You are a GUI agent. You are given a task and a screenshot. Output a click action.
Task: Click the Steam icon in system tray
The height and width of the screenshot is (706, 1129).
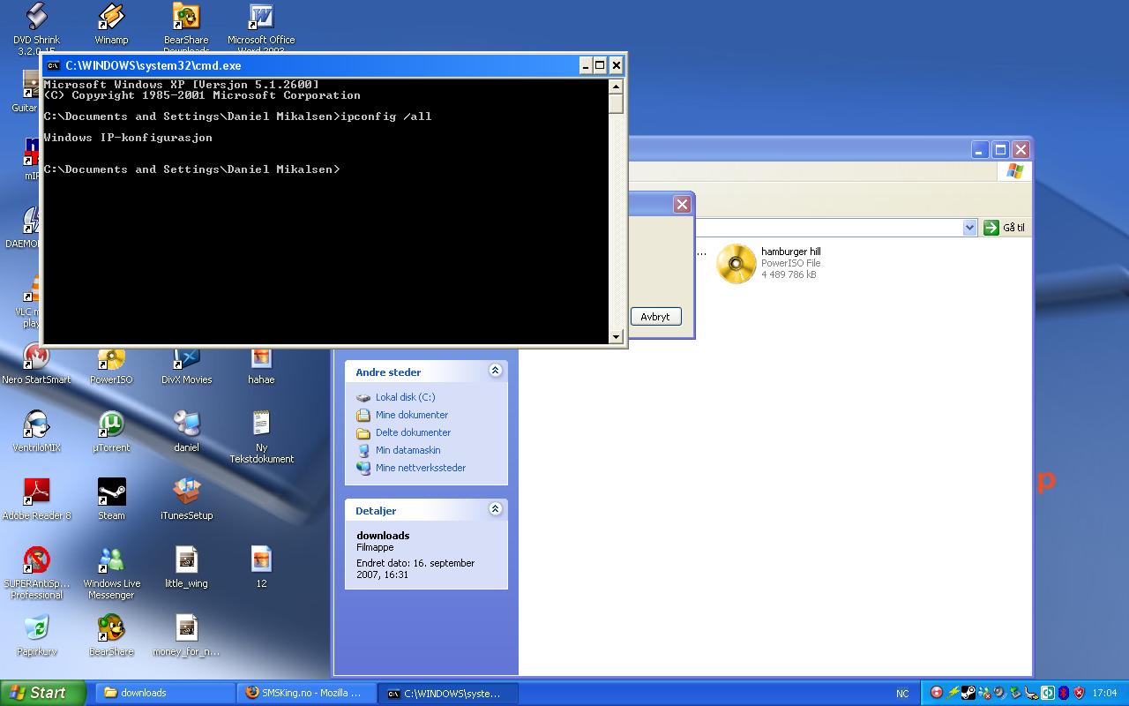click(x=968, y=693)
